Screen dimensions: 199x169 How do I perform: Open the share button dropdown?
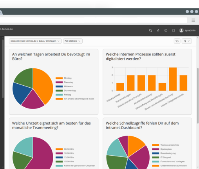(x=187, y=41)
